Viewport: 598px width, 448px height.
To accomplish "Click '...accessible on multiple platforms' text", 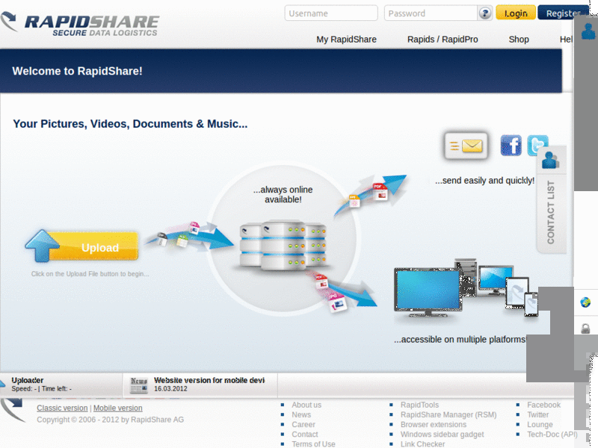I will 460,340.
